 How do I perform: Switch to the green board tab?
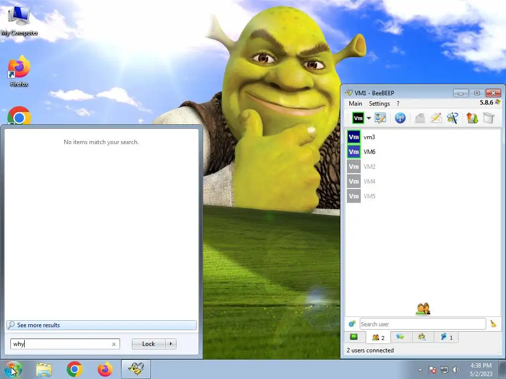354,337
